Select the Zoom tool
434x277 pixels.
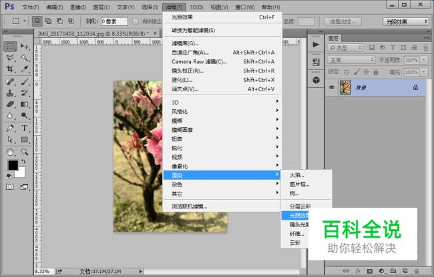[x=25, y=152]
